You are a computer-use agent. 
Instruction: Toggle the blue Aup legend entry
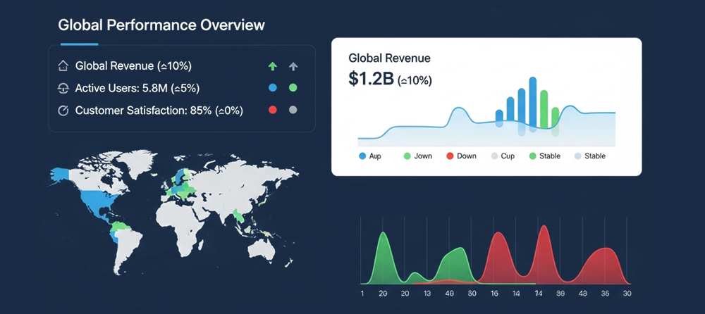(x=370, y=156)
